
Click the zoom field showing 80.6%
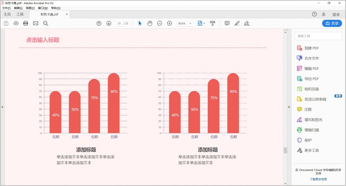(x=182, y=23)
